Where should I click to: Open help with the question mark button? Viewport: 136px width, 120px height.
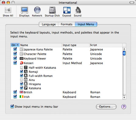click(124, 107)
